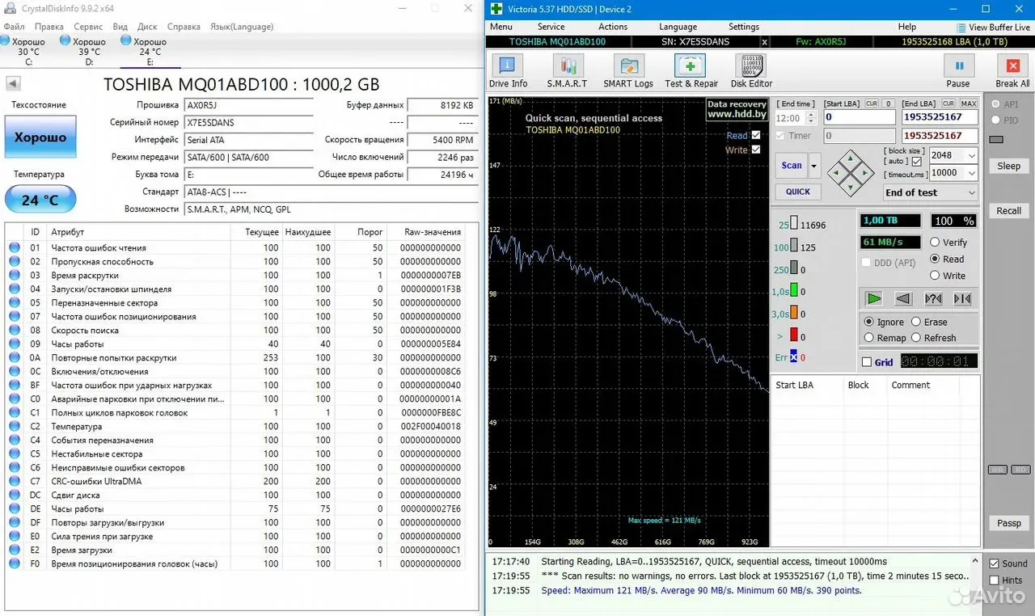1035x616 pixels.
Task: Enable the Hints checkbox
Action: pos(995,580)
